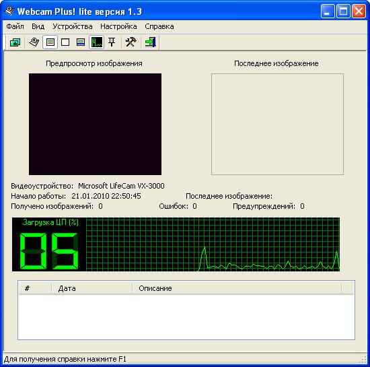The width and height of the screenshot is (370, 367).
Task: Open settings via hammer and wrench icon
Action: (131, 42)
